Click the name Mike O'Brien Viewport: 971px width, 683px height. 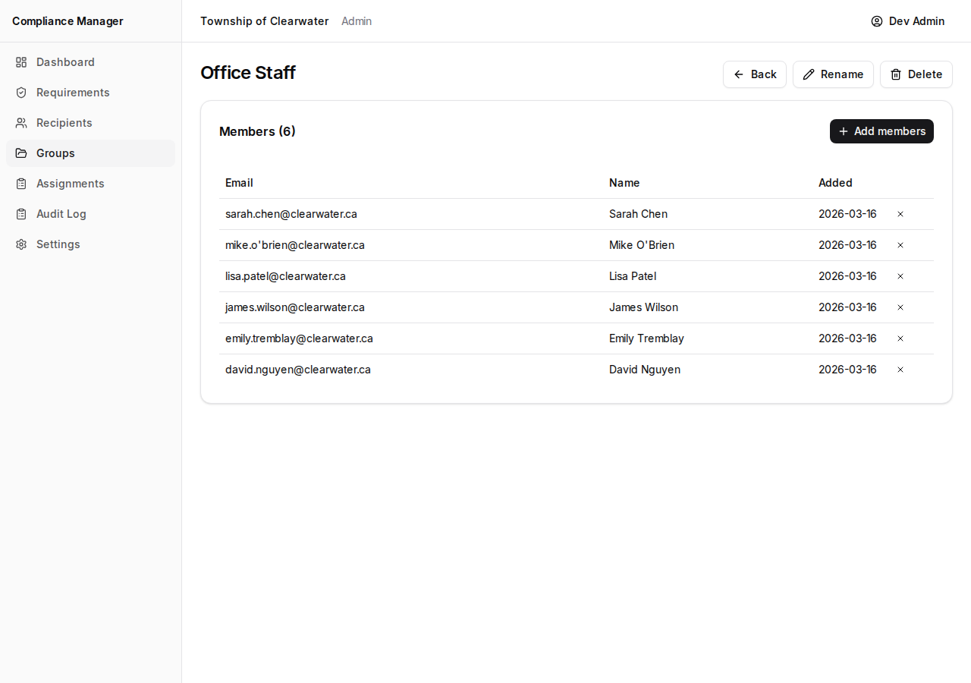[x=642, y=245]
